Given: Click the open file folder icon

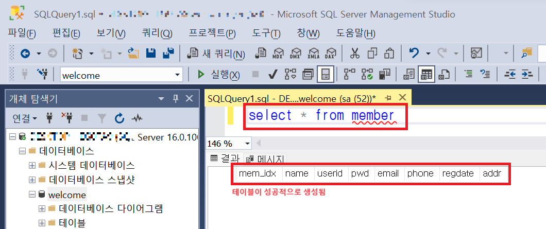Looking at the screenshot, I should pyautogui.click(x=133, y=53).
